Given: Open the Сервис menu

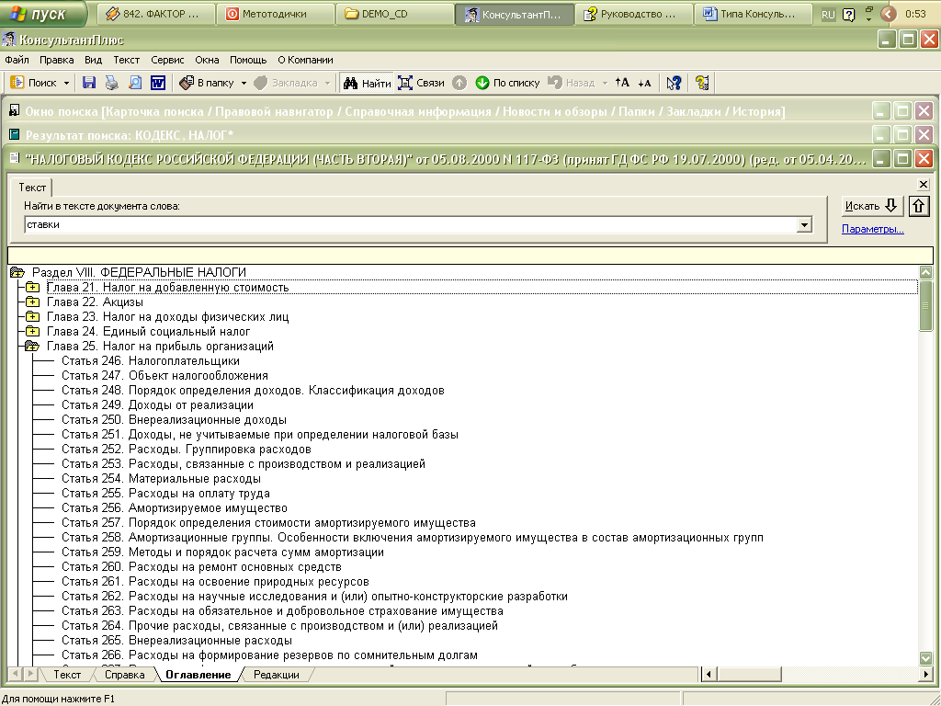Looking at the screenshot, I should (x=167, y=60).
